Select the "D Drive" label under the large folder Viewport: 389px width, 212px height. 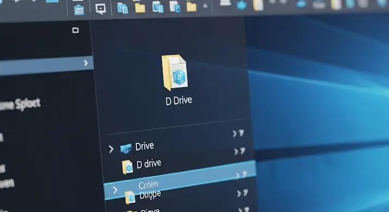[x=179, y=100]
